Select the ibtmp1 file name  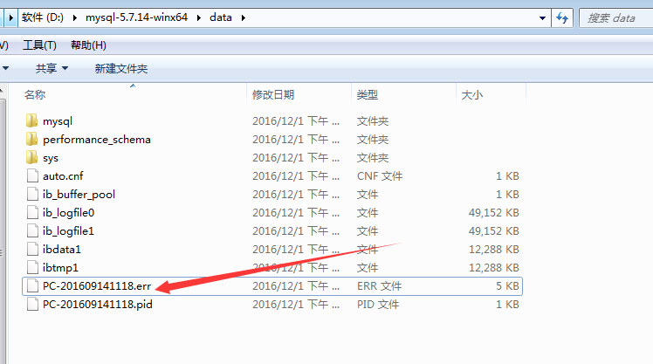(60, 268)
